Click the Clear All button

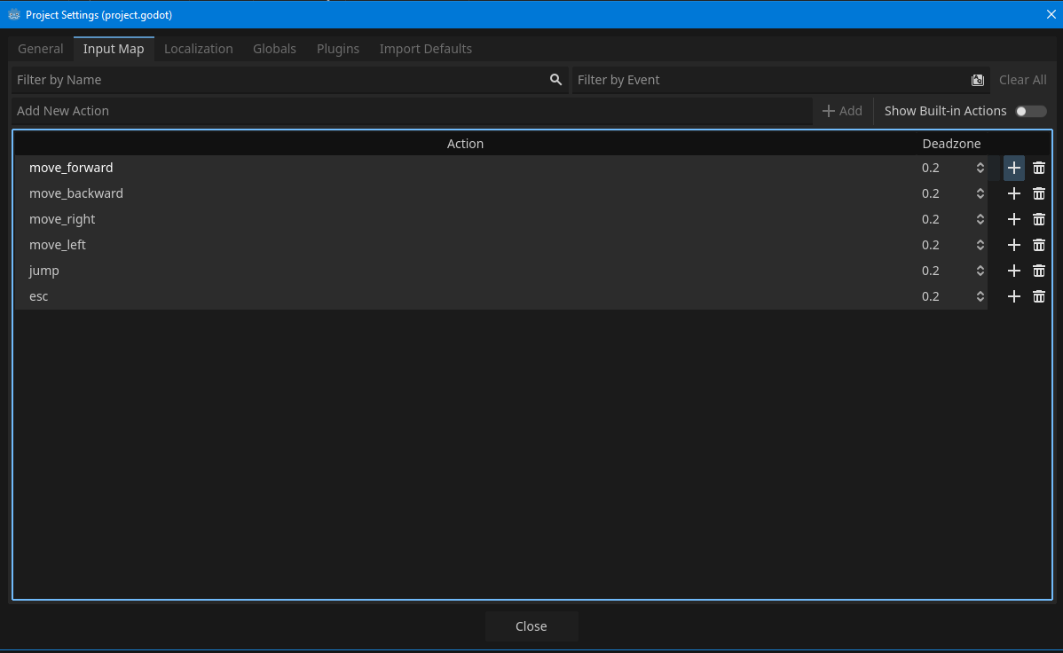coord(1022,80)
